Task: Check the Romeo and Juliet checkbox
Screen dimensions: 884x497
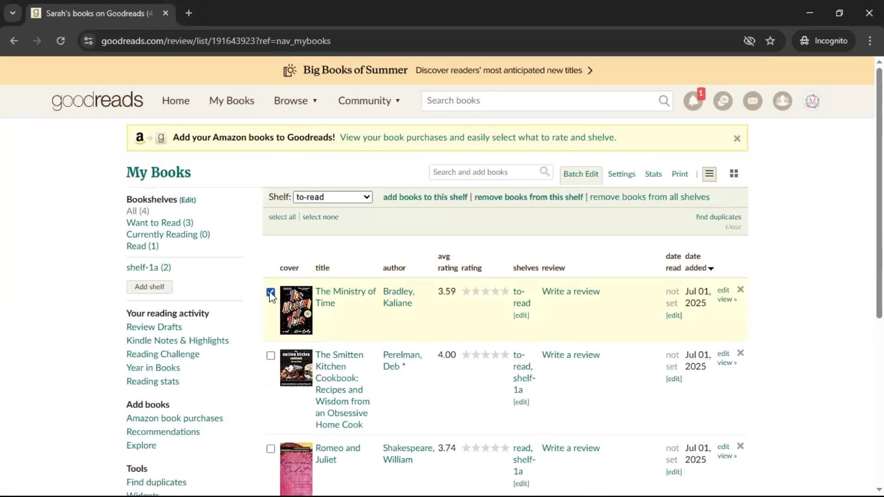Action: [271, 449]
